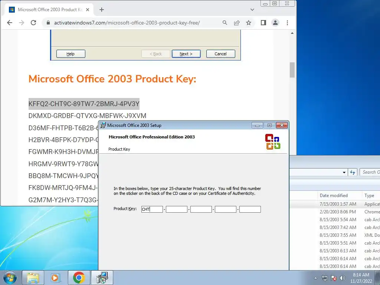Click the page vertical scrollbar thumb
380x285 pixels.
pyautogui.click(x=292, y=70)
